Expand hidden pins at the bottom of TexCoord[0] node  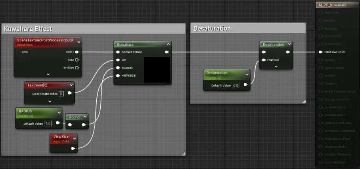coord(50,101)
